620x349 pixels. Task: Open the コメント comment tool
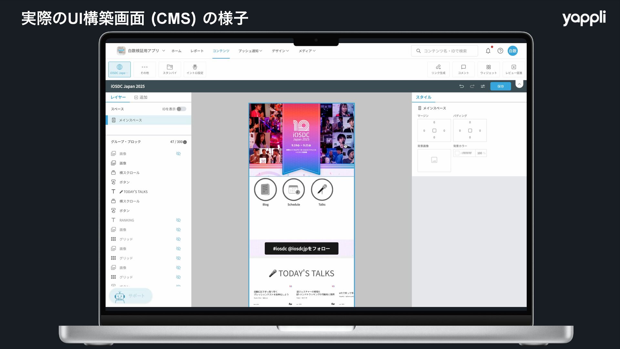coord(463,69)
